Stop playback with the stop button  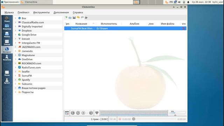[x=83, y=113]
